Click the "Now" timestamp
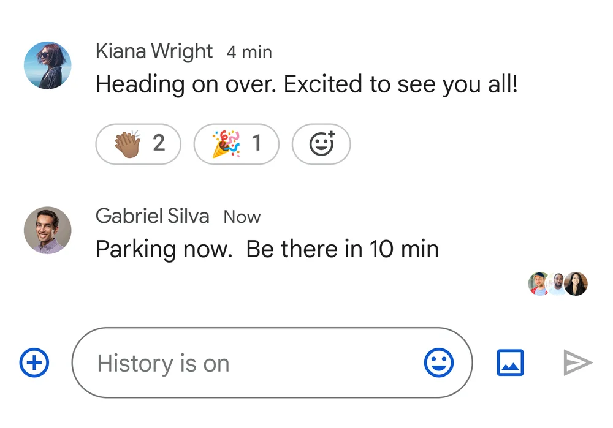613x428 pixels. pyautogui.click(x=242, y=217)
